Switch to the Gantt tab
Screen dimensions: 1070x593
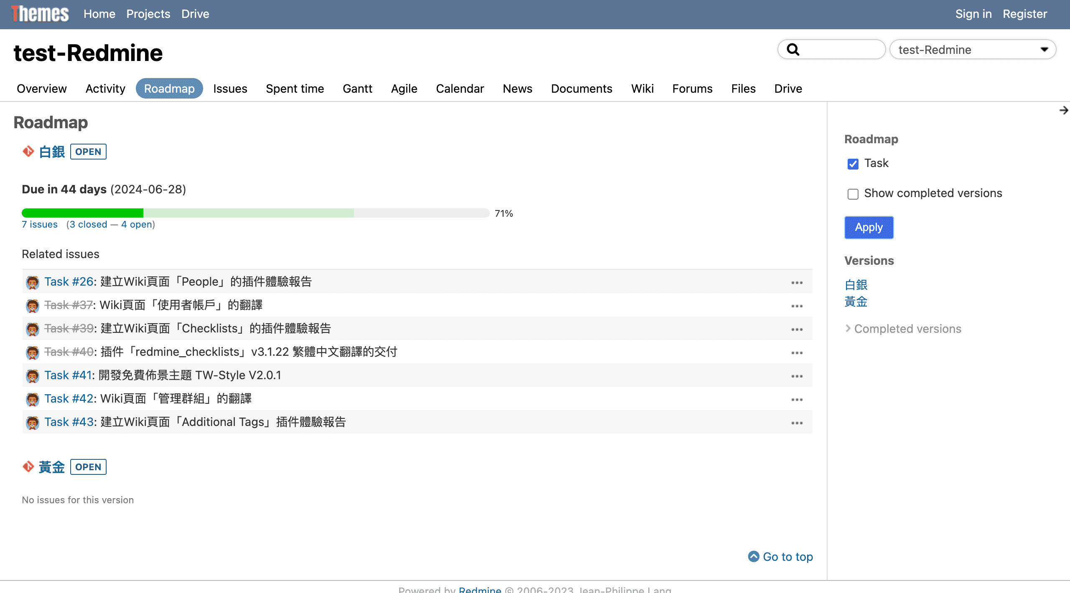point(357,89)
